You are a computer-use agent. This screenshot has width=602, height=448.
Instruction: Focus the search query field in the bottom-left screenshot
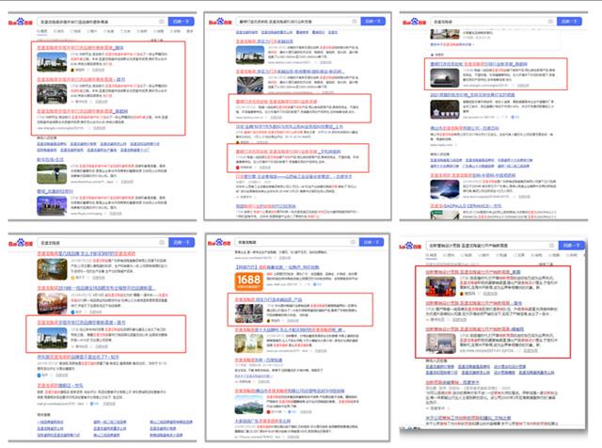pyautogui.click(x=103, y=243)
